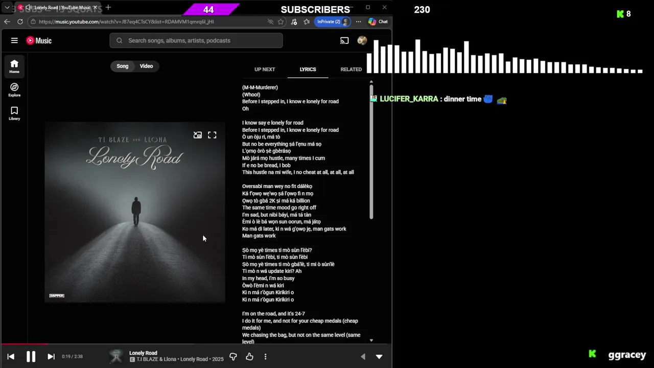Click lyric line "Man gats work"
Image resolution: width=654 pixels, height=368 pixels.
[x=259, y=236]
